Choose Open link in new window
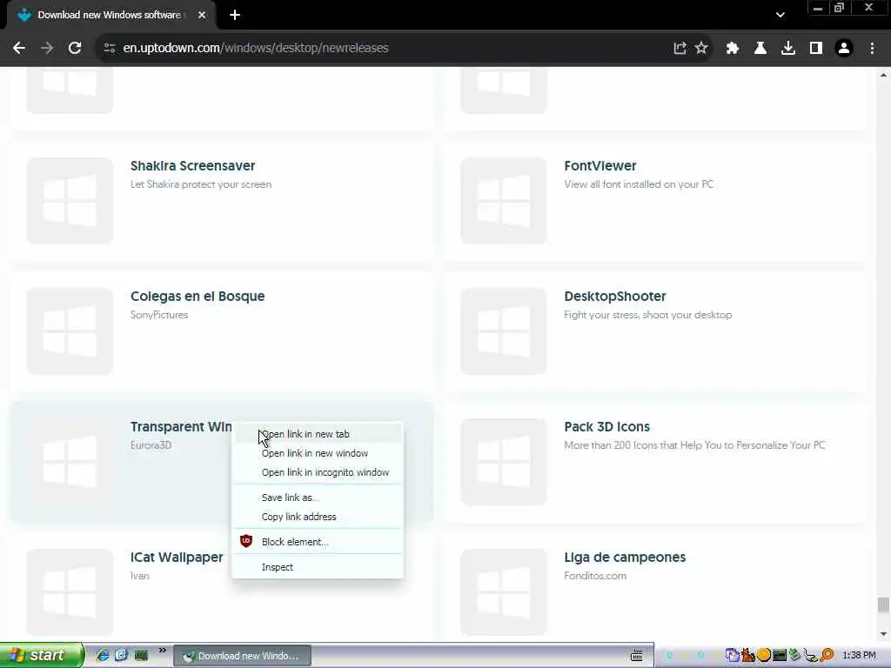Viewport: 891px width, 668px height. click(318, 453)
